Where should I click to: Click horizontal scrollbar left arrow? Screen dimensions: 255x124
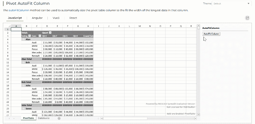102,119
